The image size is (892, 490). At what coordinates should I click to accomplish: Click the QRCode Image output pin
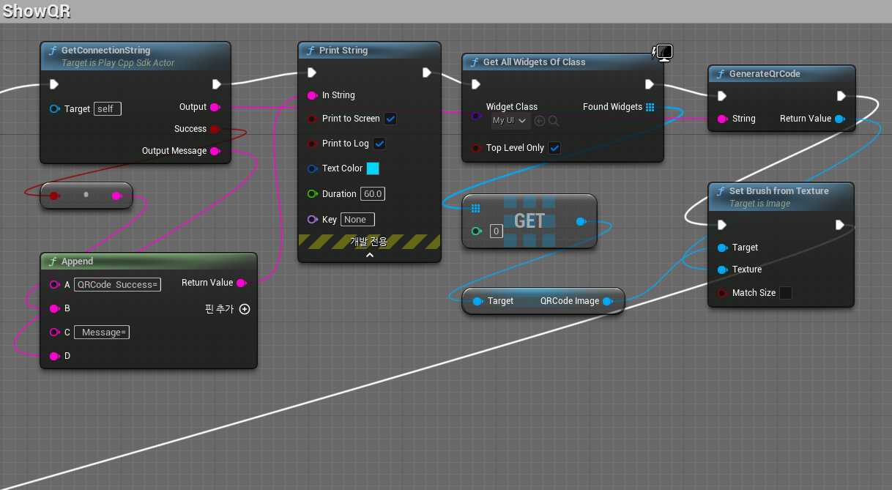click(x=607, y=301)
